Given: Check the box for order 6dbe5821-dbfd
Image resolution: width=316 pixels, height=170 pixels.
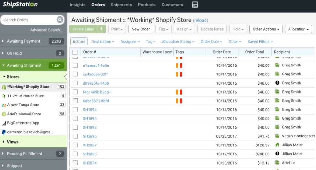Looking at the screenshot, I should (75, 101).
